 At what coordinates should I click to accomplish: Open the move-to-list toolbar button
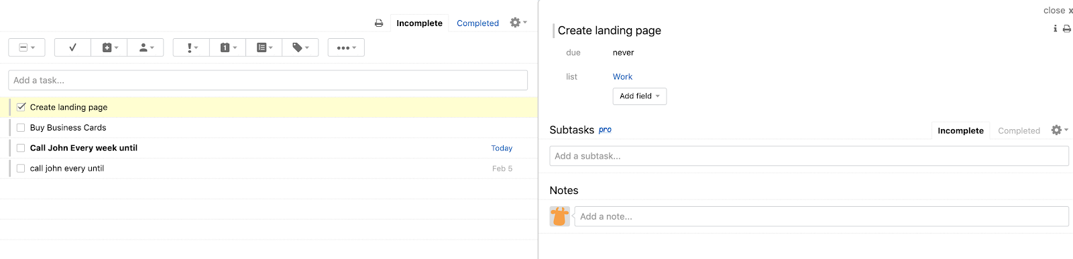tap(264, 48)
